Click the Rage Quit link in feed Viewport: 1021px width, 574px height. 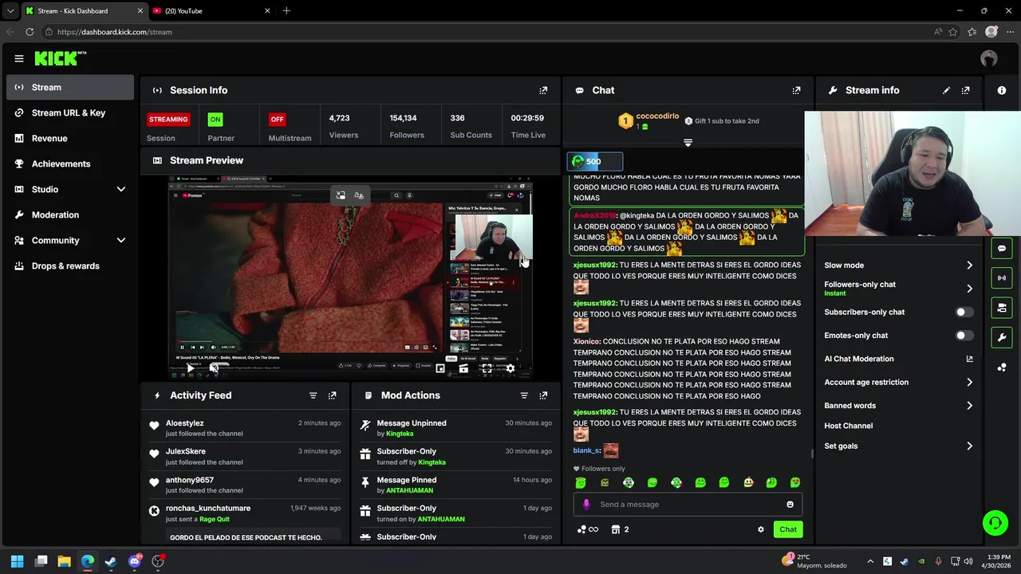tap(215, 519)
